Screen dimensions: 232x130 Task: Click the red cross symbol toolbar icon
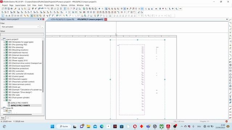click(x=163, y=9)
